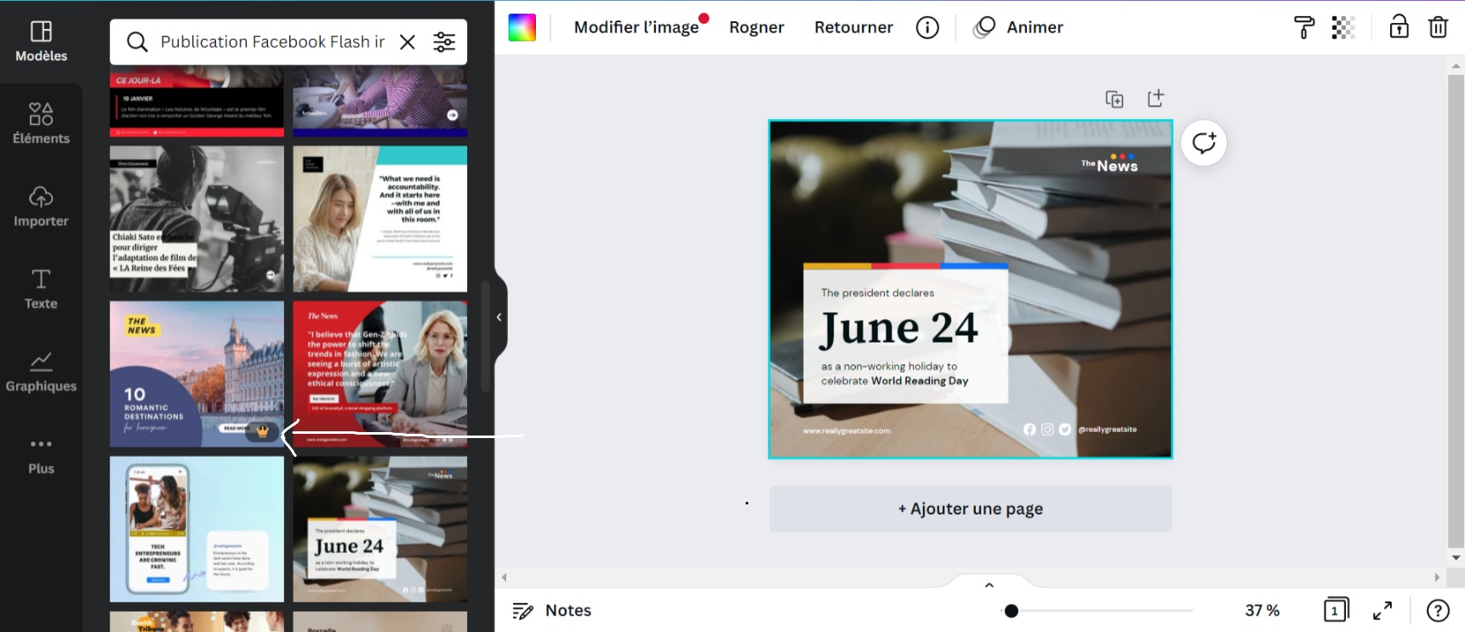Toggle the lock element icon
1465x632 pixels.
click(1399, 27)
